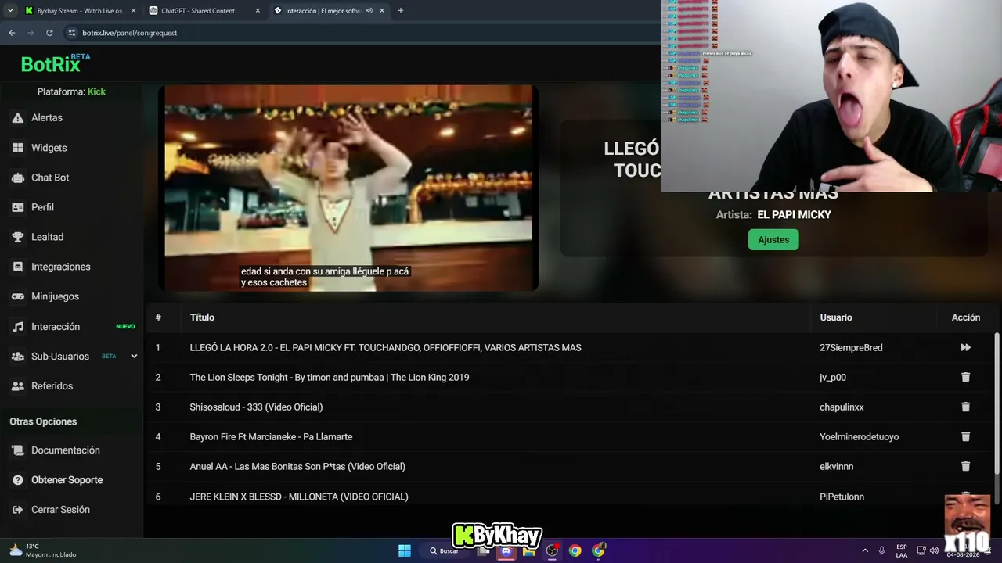
Task: Click the taskbar Buscar search box
Action: pos(444,550)
